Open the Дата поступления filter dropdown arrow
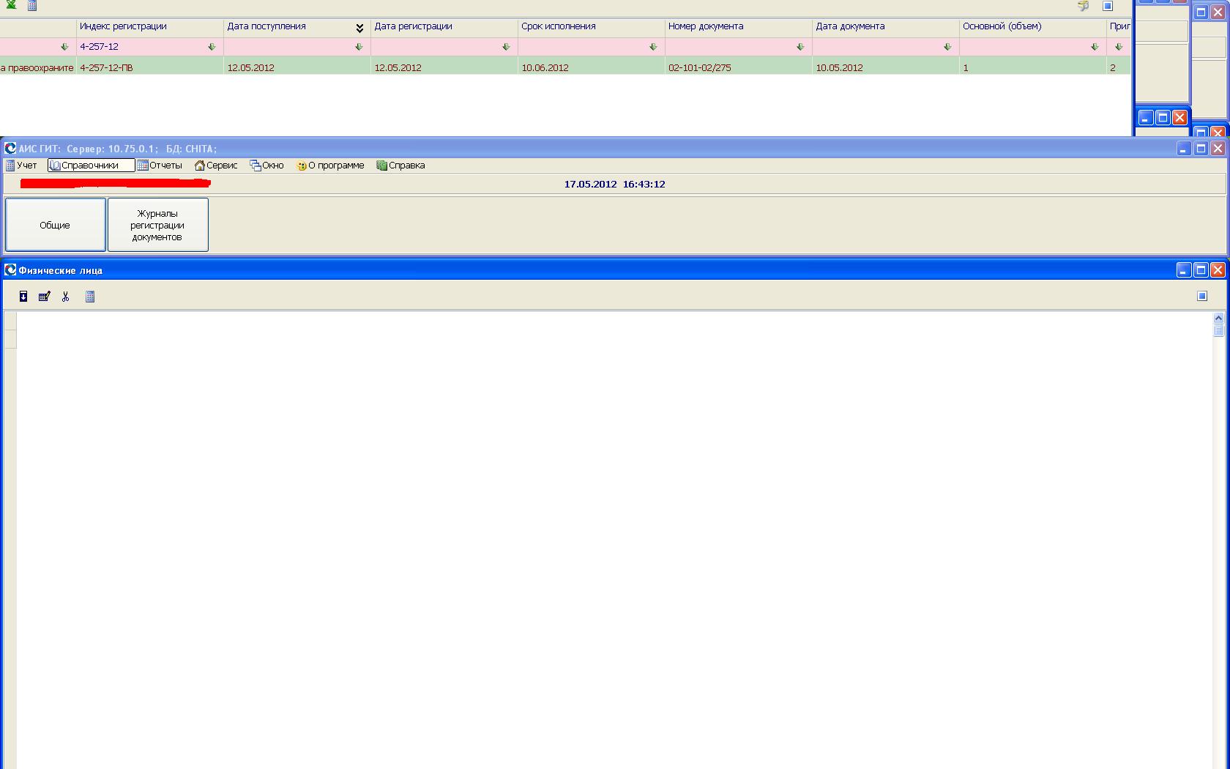 point(359,47)
